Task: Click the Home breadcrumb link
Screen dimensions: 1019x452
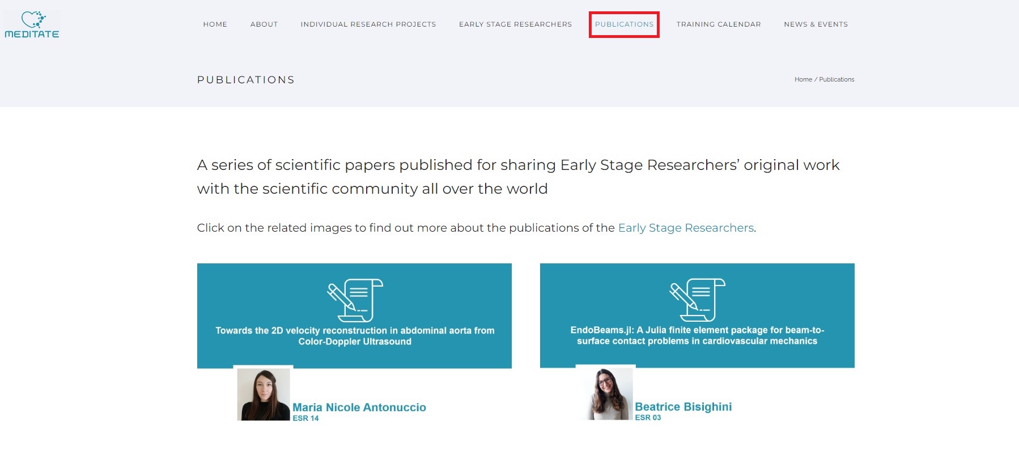Action: point(803,79)
